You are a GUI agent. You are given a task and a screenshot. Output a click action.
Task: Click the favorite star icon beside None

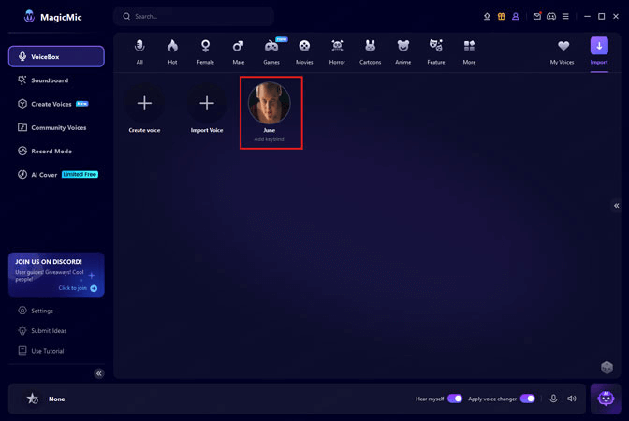[x=33, y=399]
